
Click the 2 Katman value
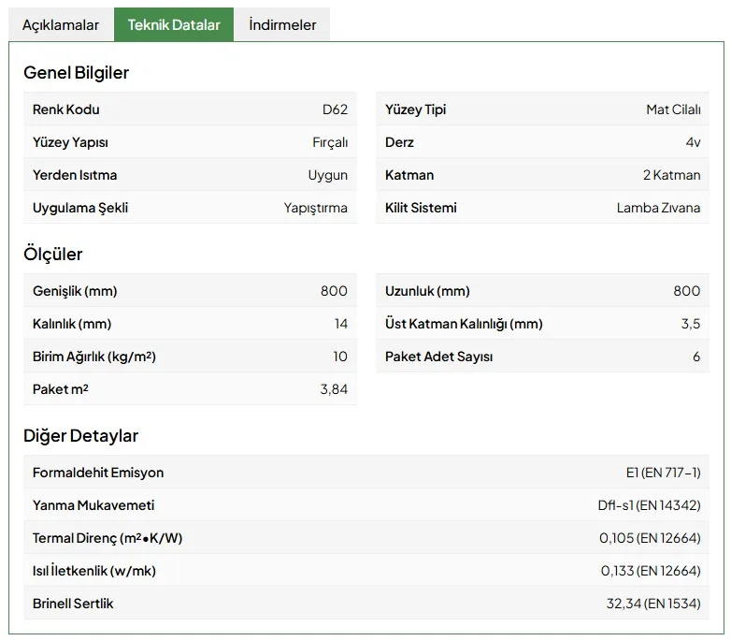click(671, 175)
